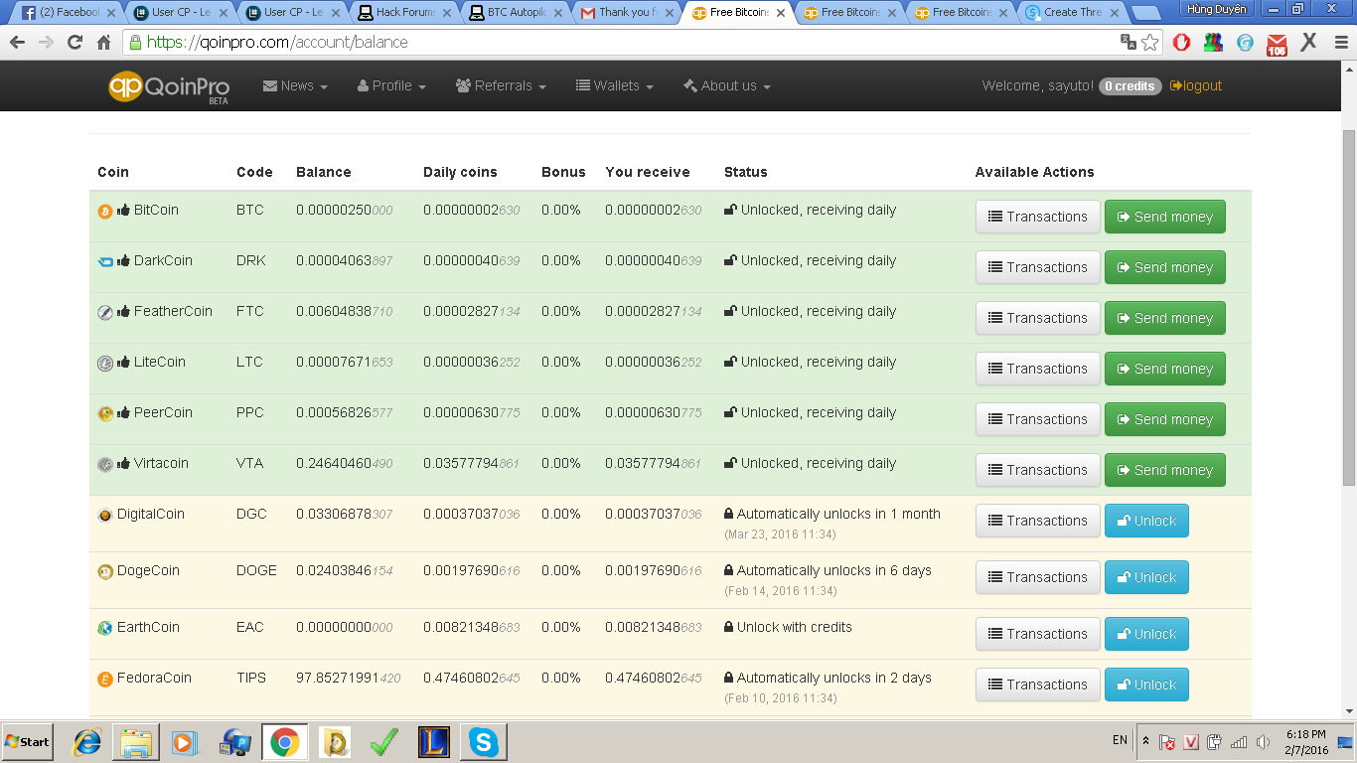Click the BitCoin coin icon

[x=105, y=211]
